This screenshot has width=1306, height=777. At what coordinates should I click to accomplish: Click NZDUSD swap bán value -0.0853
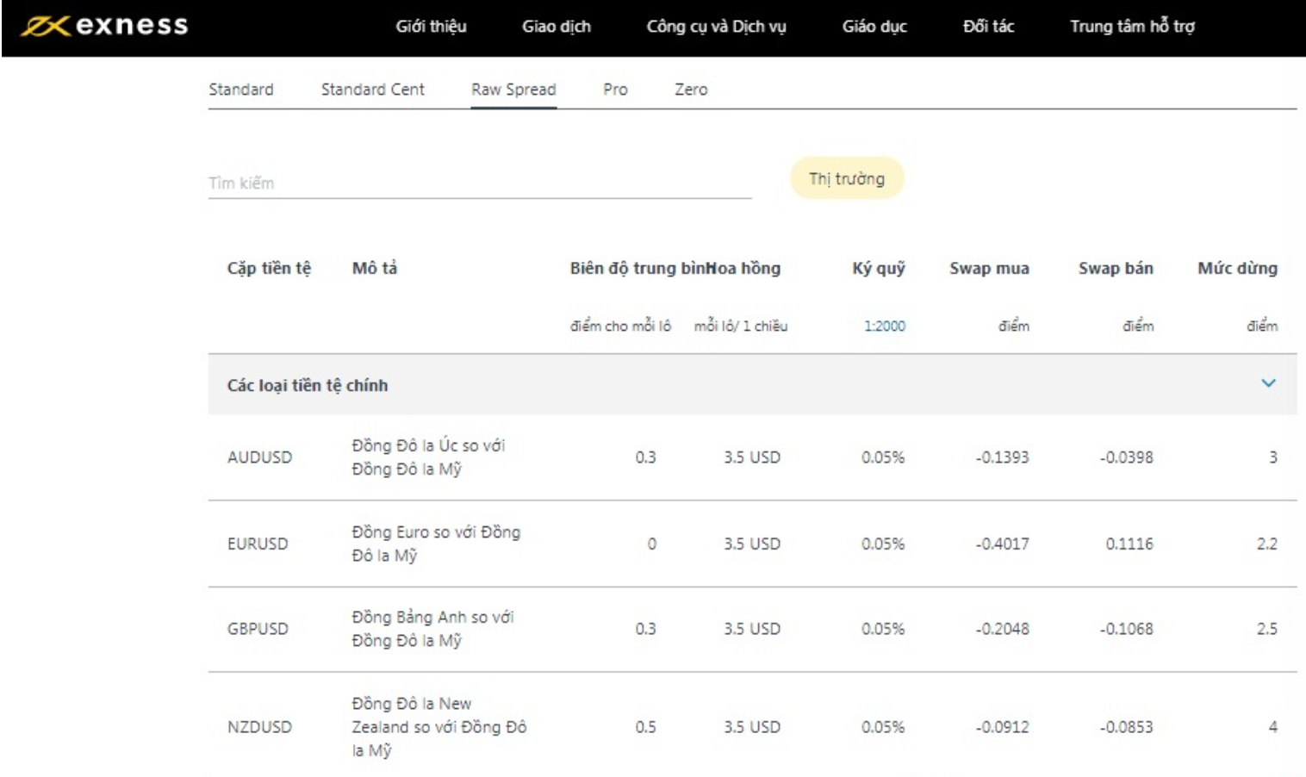(1126, 727)
